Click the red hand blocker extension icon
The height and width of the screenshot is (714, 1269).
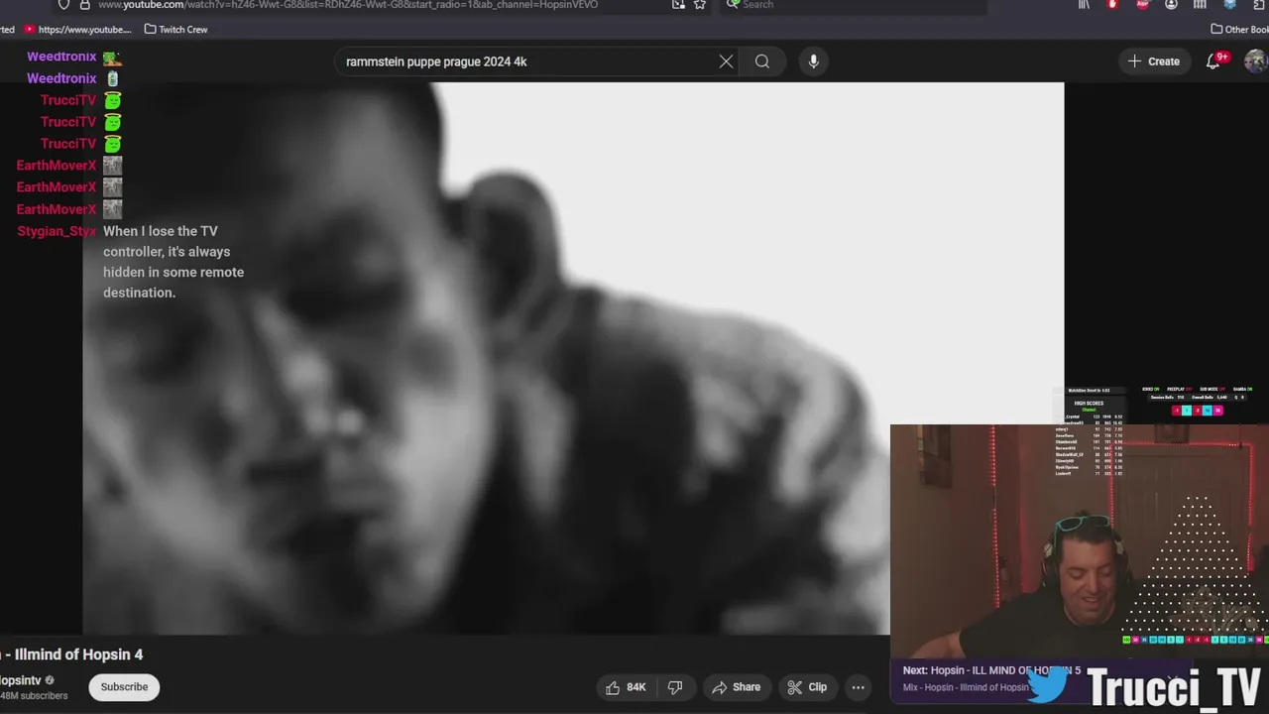(x=1112, y=5)
